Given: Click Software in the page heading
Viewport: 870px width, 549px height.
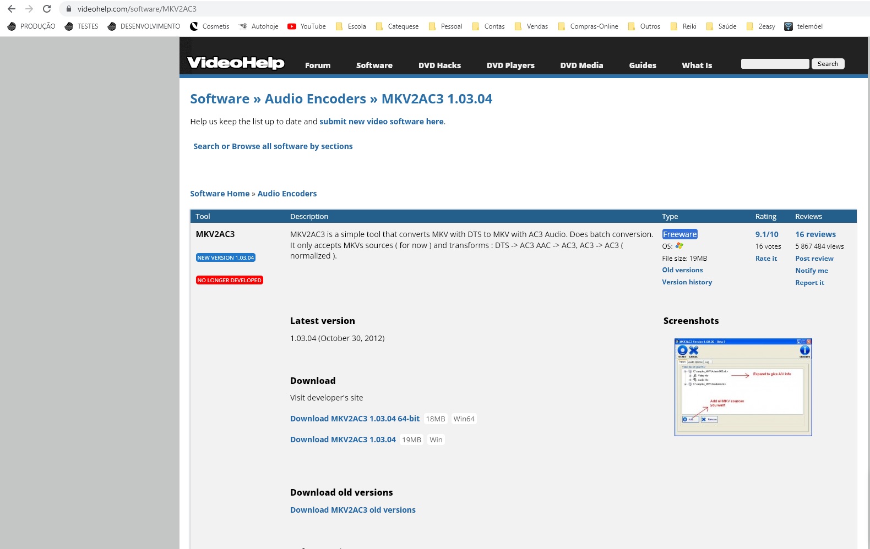Looking at the screenshot, I should pyautogui.click(x=220, y=99).
